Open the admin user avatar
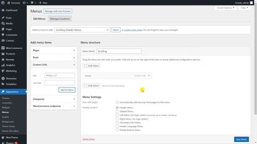The width and height of the screenshot is (257, 144). pos(251,3)
